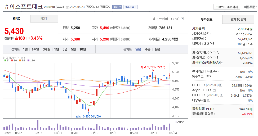The width and height of the screenshot is (258, 136).
Task: Select the 1일 line chart period
Action: pyautogui.click(x=25, y=49)
